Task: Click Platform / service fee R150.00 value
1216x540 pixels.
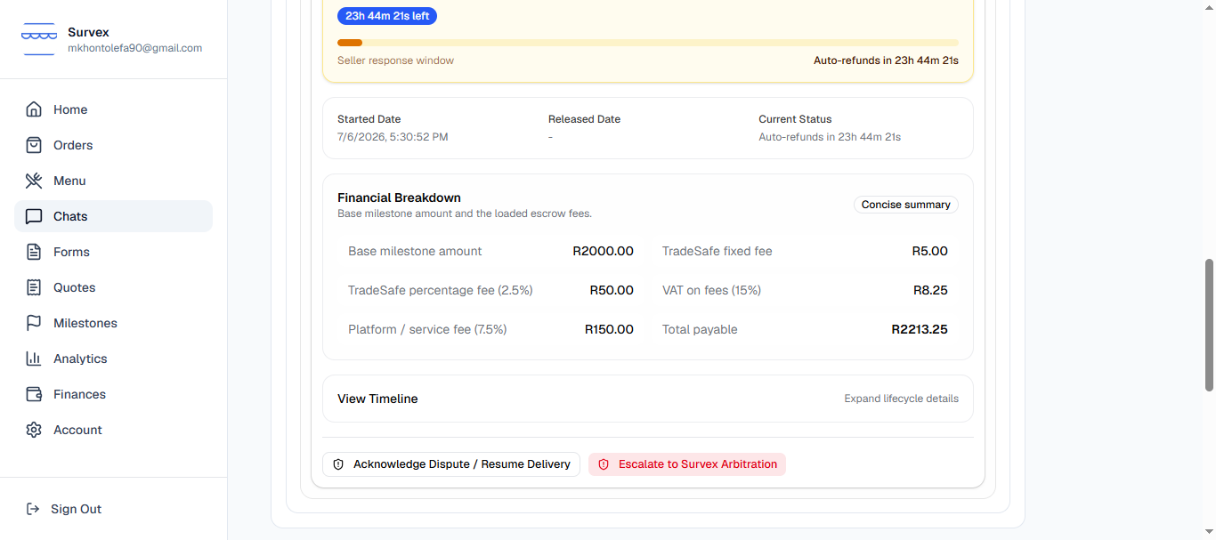Action: coord(609,329)
